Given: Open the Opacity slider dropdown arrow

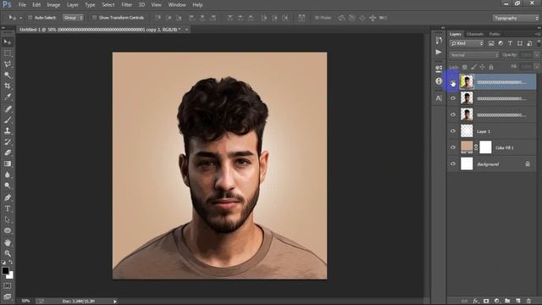Looking at the screenshot, I should coord(537,55).
